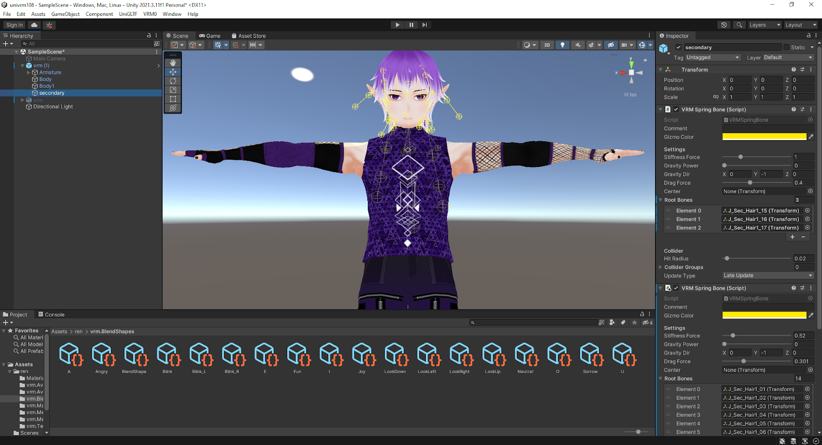The image size is (822, 445).
Task: Open Transform component help icon
Action: (x=794, y=69)
